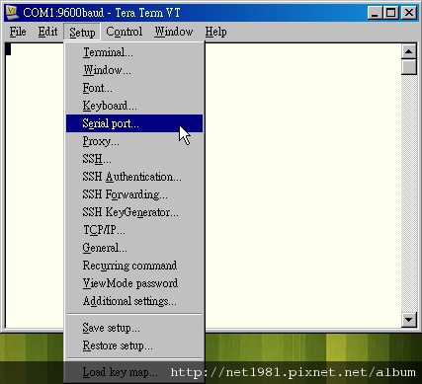422x384 pixels.
Task: Open the Edit menu
Action: point(47,32)
